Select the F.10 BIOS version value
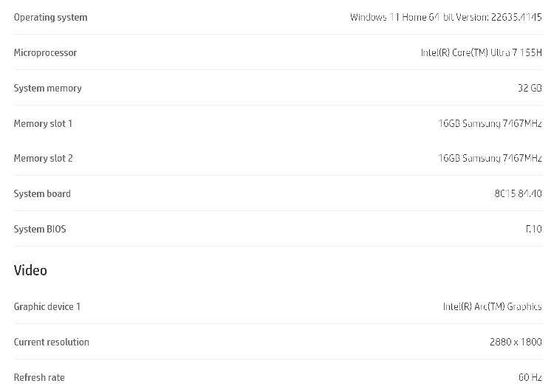 [533, 230]
